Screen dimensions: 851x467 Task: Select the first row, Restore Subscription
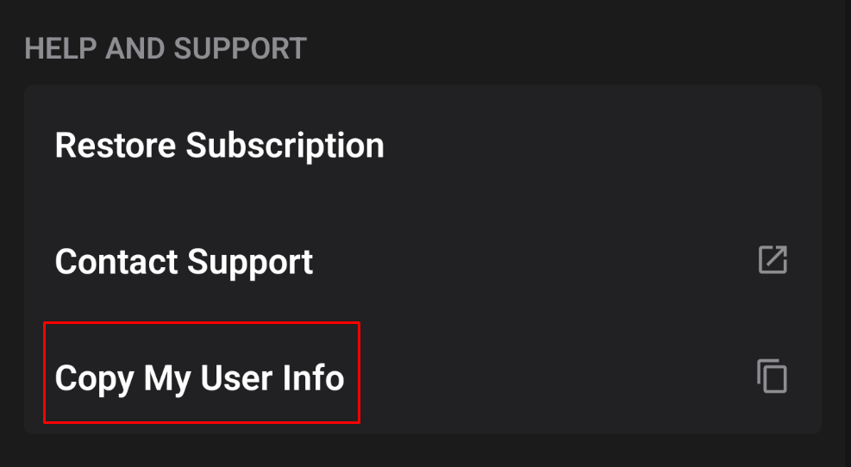[x=219, y=146]
